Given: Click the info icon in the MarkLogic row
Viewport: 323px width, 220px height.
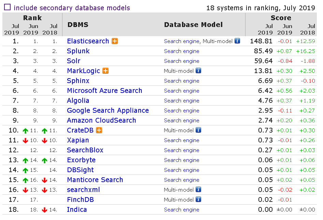Looking at the screenshot, I should [198, 70].
